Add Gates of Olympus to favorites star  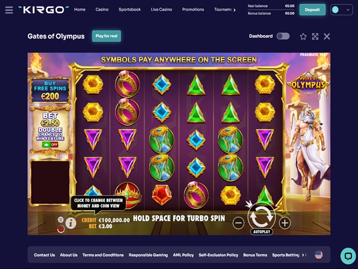pyautogui.click(x=303, y=36)
